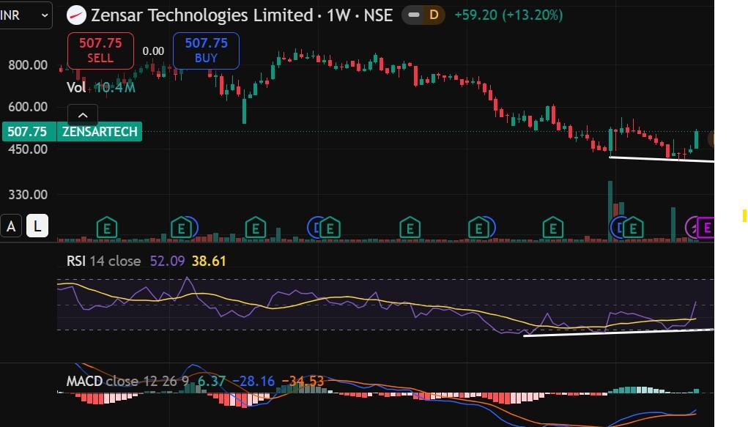Toggle the L log-scale button
Viewport: 748px width, 427px height.
tap(37, 226)
